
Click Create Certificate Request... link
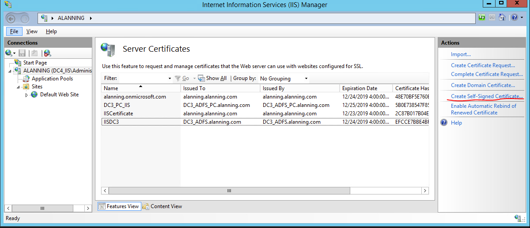[483, 65]
